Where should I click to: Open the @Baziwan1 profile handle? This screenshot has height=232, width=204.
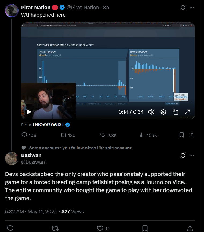pos(34,162)
